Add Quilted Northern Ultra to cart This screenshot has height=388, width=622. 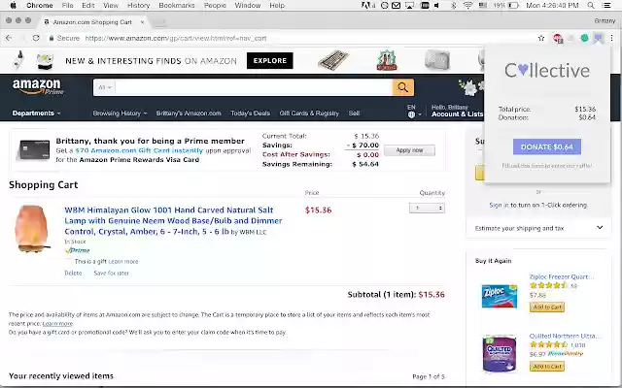click(x=546, y=367)
